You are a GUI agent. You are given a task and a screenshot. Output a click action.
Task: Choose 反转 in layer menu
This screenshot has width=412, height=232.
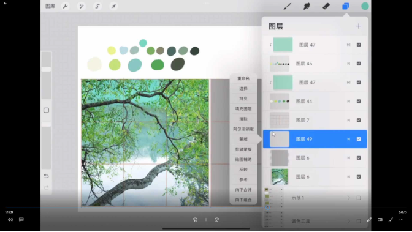(243, 170)
